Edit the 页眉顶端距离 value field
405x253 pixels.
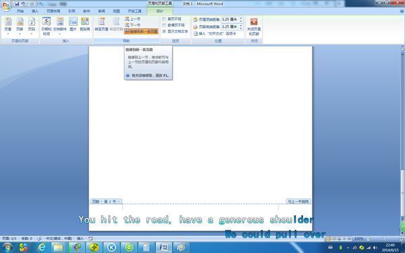coord(230,20)
